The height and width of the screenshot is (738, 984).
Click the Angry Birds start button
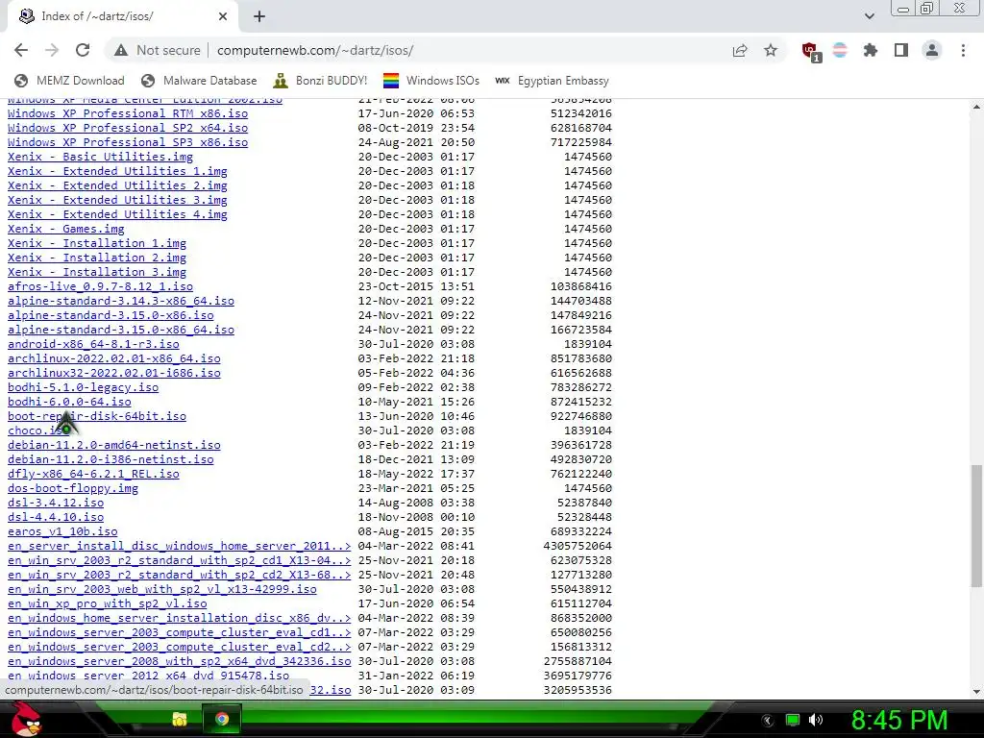[25, 719]
